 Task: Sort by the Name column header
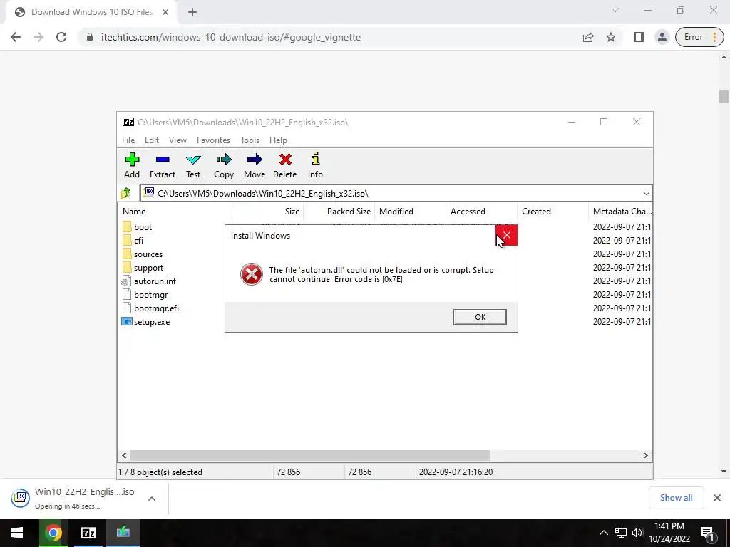point(175,211)
